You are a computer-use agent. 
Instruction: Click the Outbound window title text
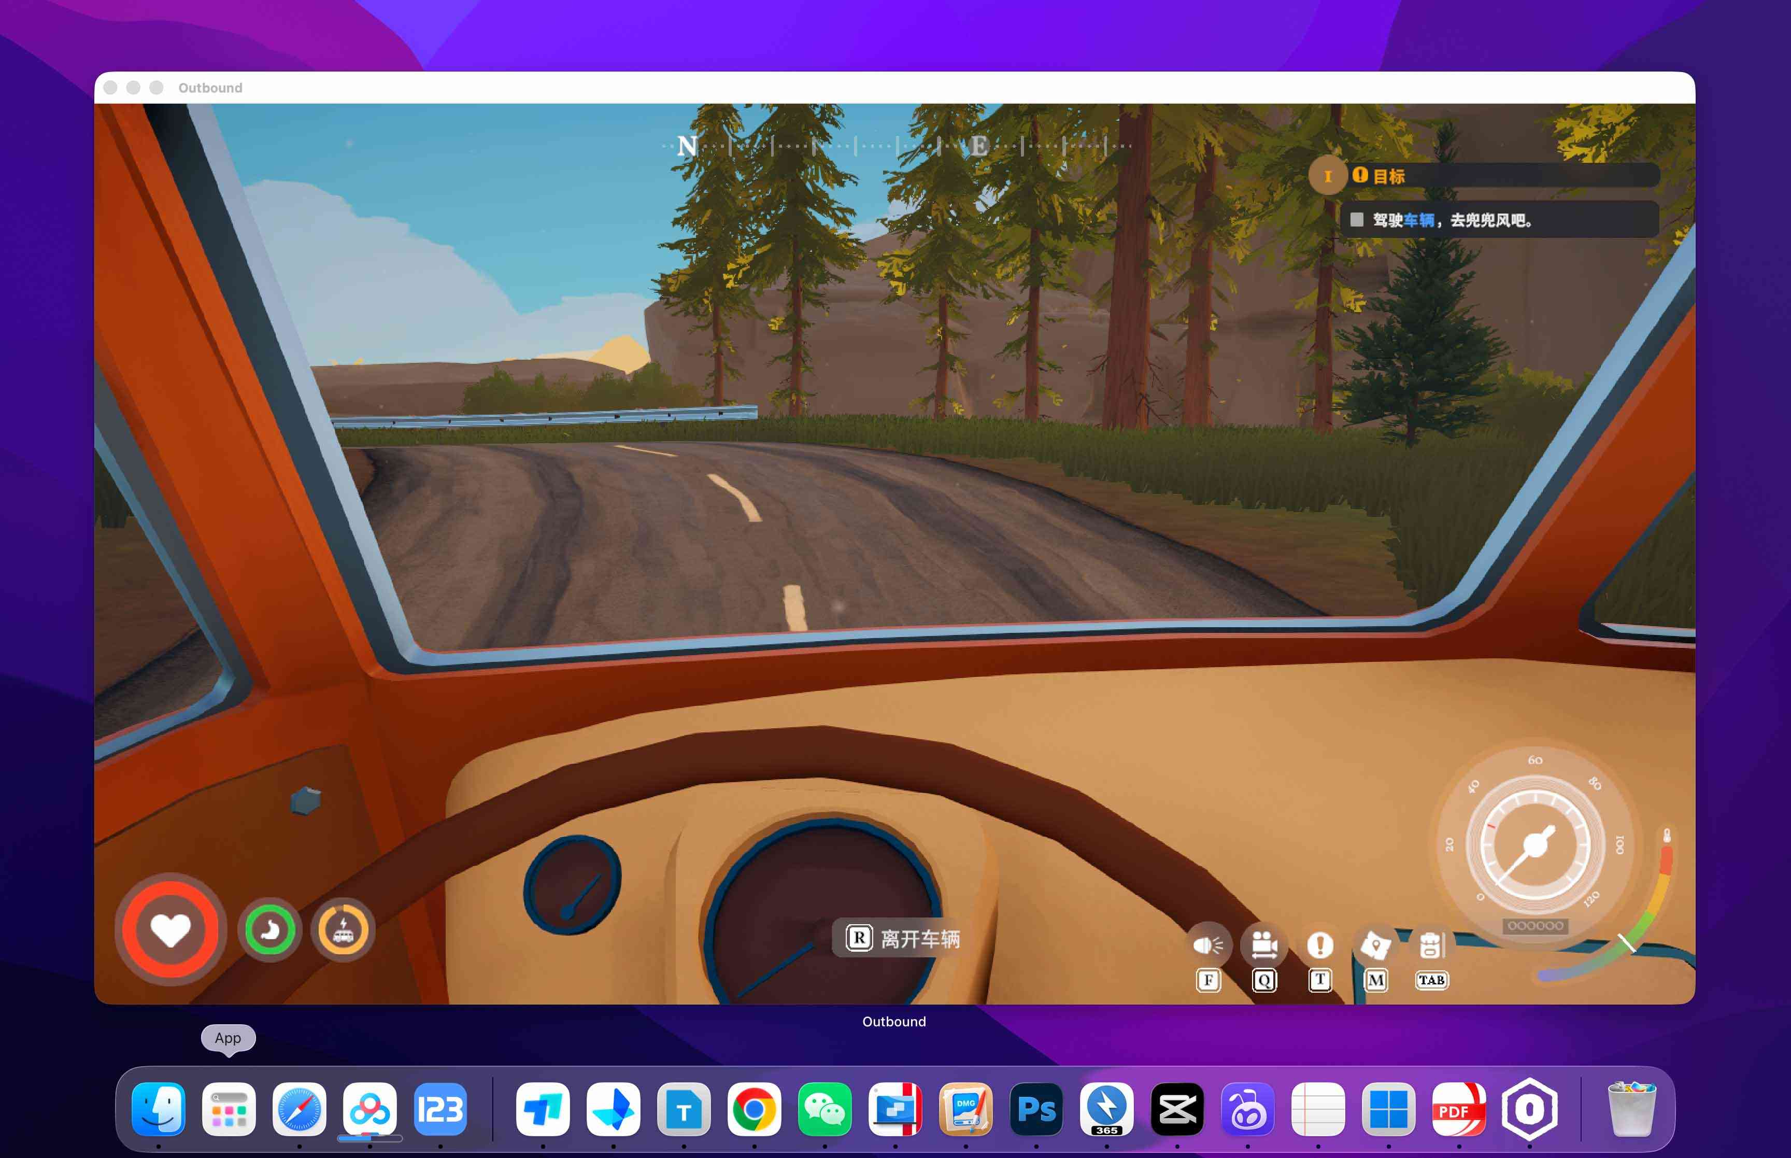[x=210, y=87]
